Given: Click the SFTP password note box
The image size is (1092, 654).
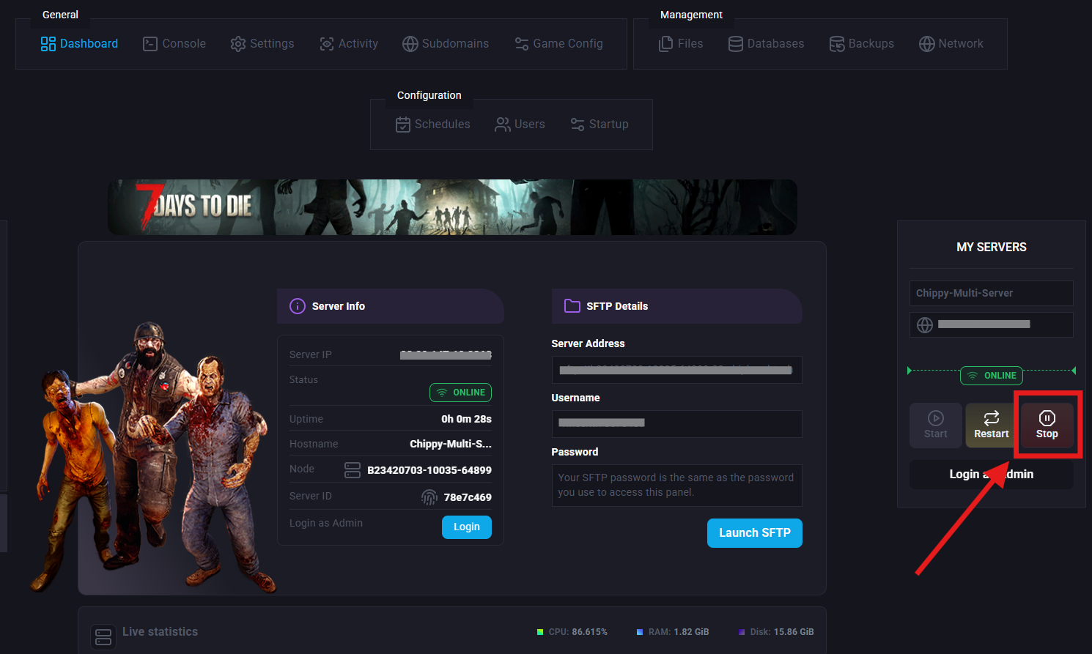Looking at the screenshot, I should tap(677, 485).
